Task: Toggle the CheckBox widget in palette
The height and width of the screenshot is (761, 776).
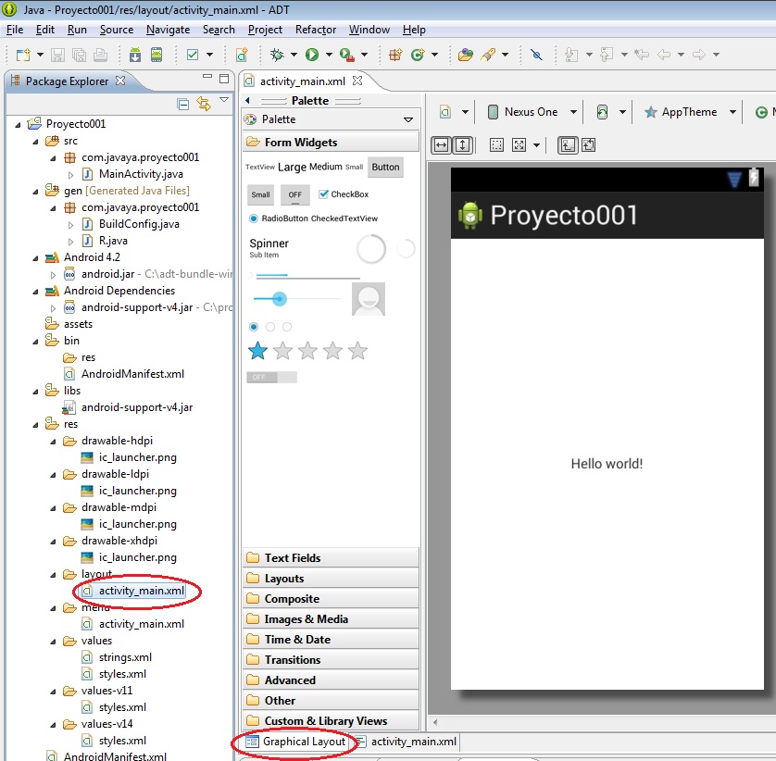Action: (x=344, y=194)
